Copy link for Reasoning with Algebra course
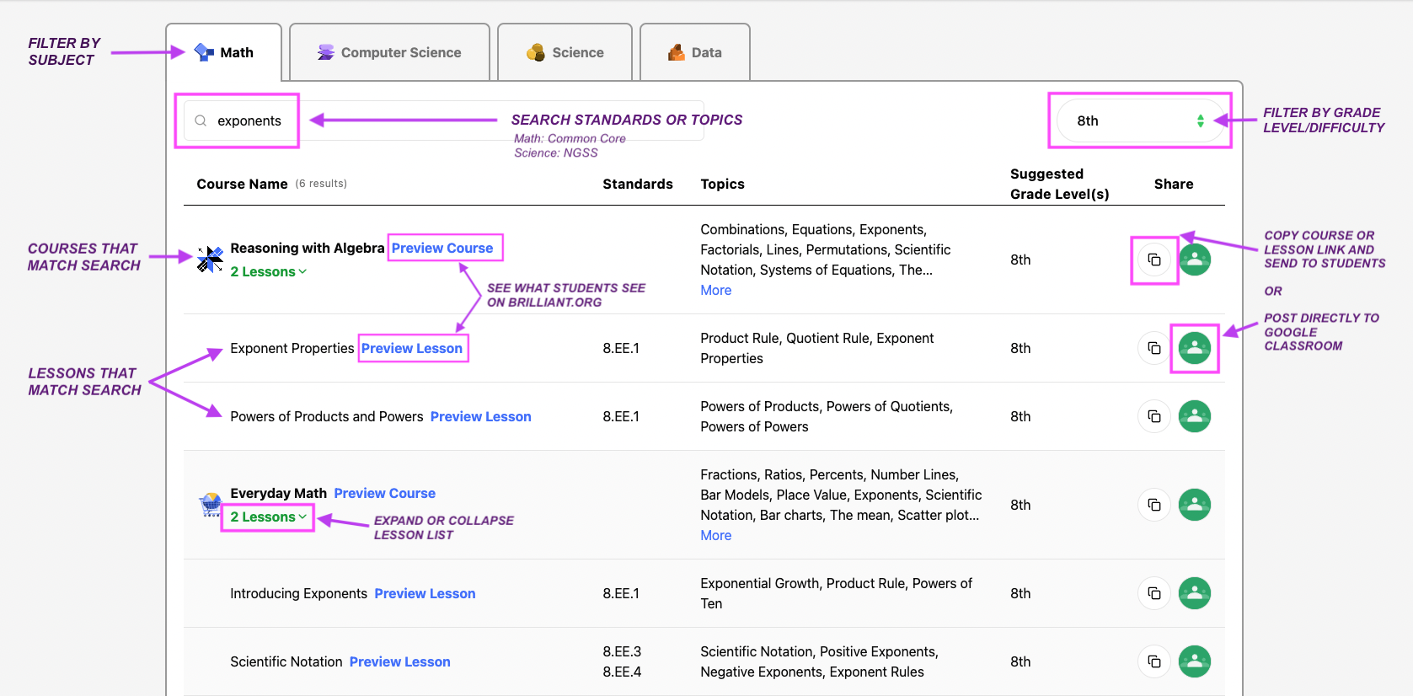This screenshot has height=696, width=1413. (1153, 260)
